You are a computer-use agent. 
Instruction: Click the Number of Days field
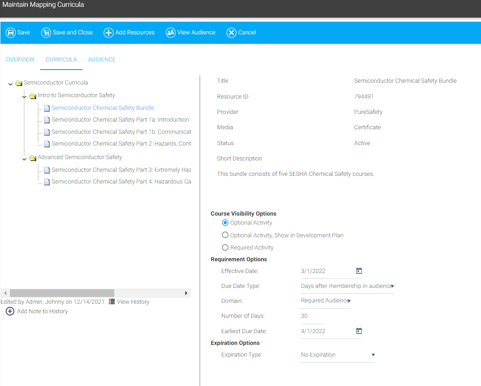pos(312,315)
